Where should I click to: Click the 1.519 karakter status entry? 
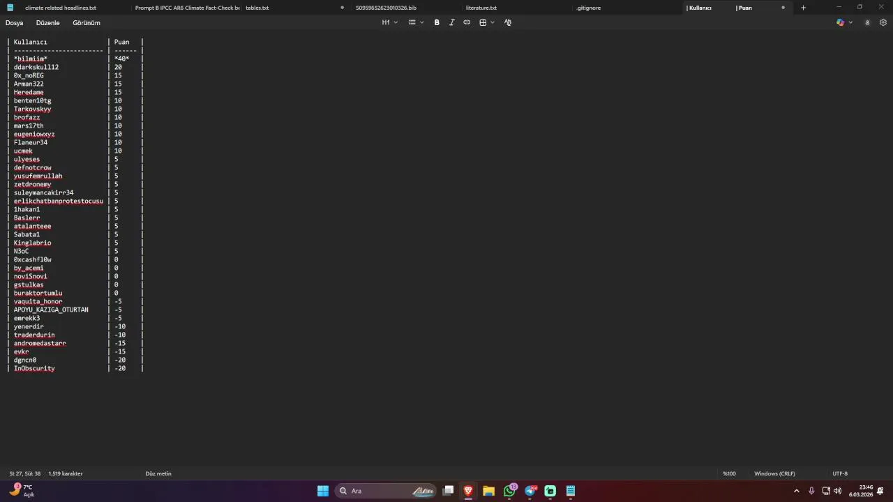[x=66, y=473]
